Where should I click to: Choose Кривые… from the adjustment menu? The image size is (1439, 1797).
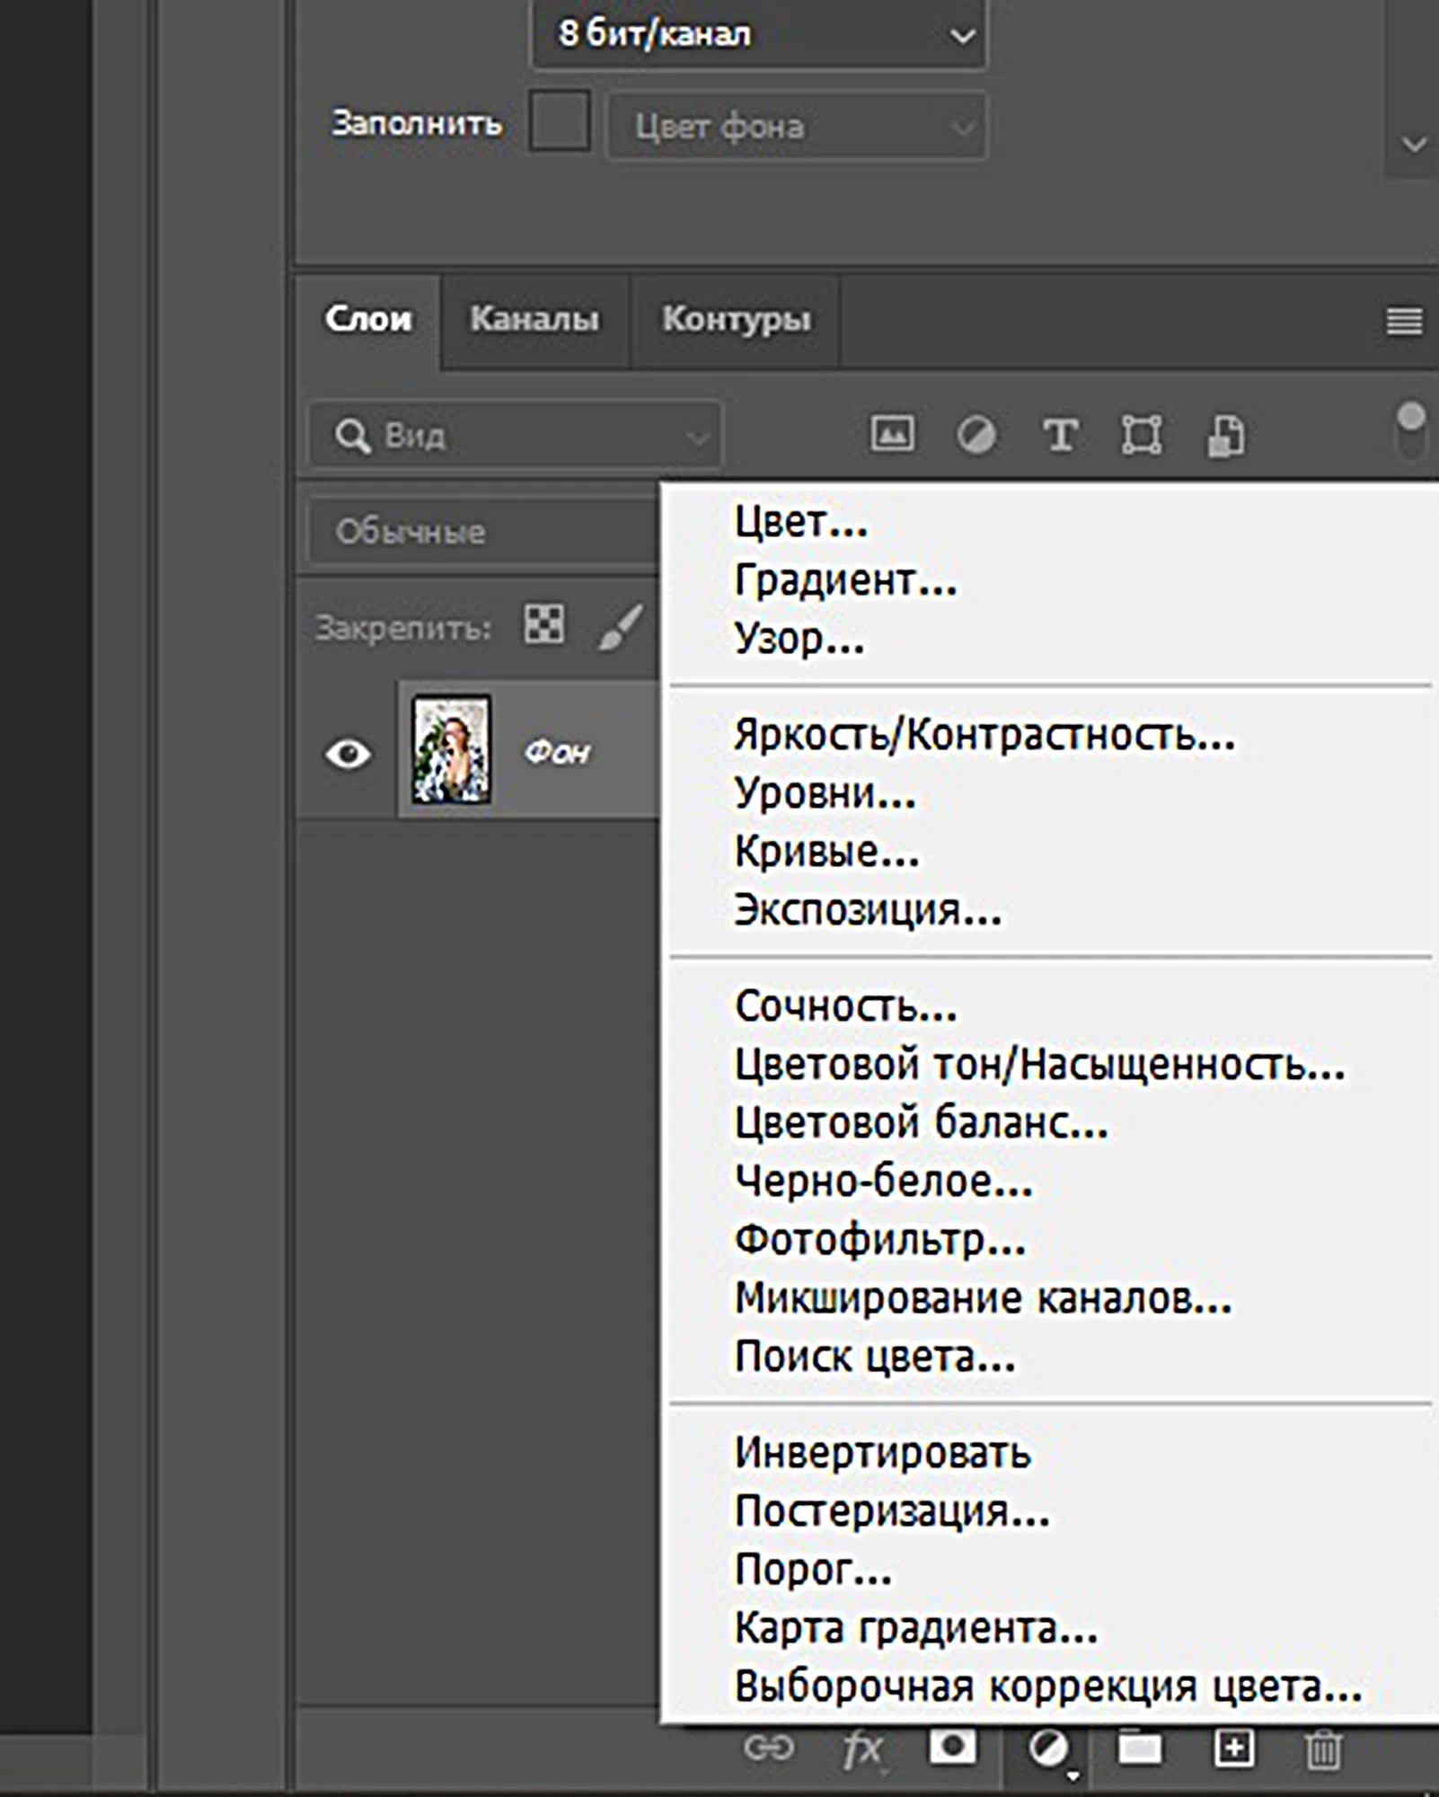tap(826, 851)
